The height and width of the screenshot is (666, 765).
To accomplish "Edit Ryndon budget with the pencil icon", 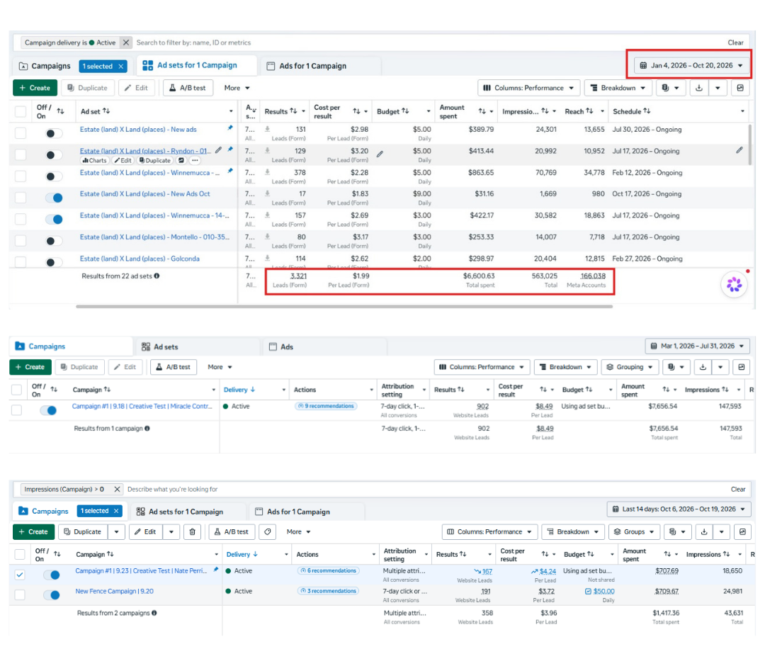I will (x=380, y=154).
